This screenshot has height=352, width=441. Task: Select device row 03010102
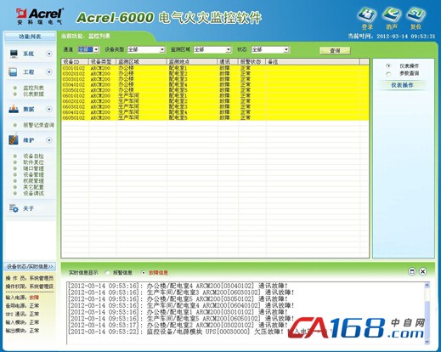click(x=215, y=68)
